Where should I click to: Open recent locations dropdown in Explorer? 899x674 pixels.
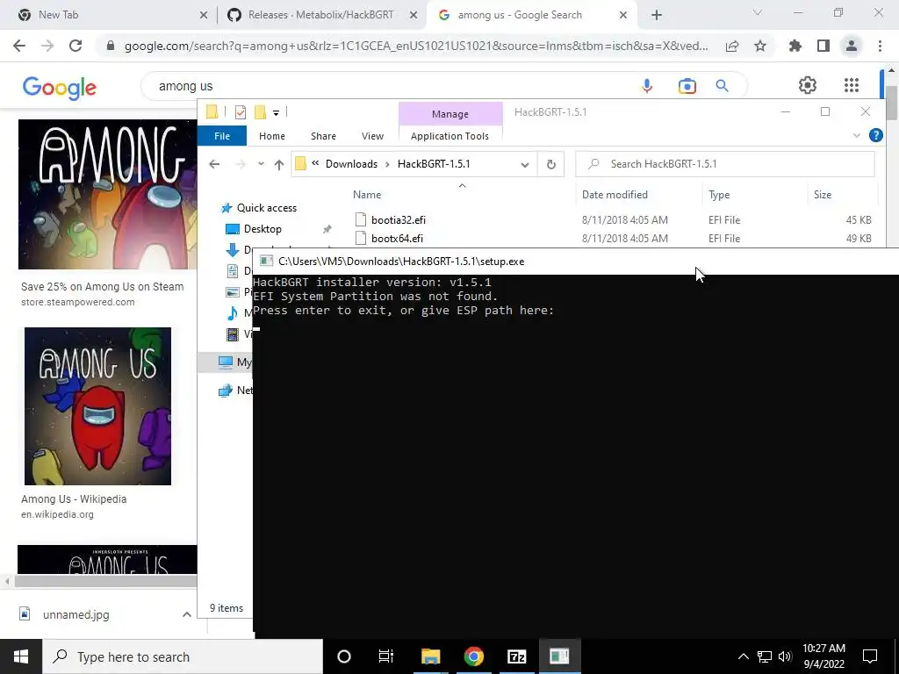(x=261, y=164)
